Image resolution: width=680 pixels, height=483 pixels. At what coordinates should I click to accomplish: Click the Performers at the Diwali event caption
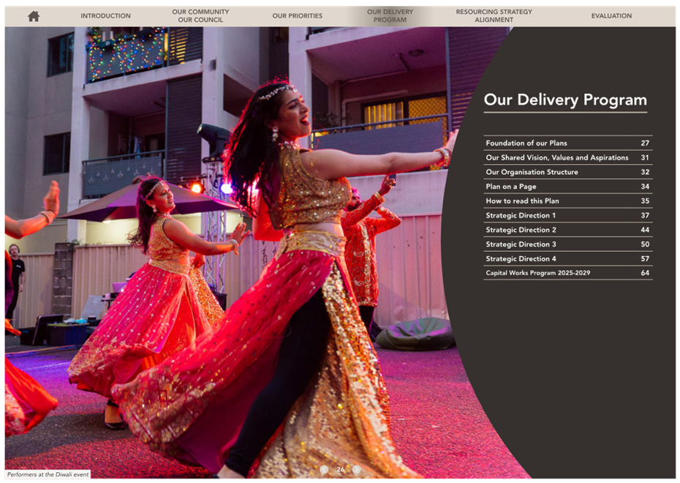(x=48, y=474)
